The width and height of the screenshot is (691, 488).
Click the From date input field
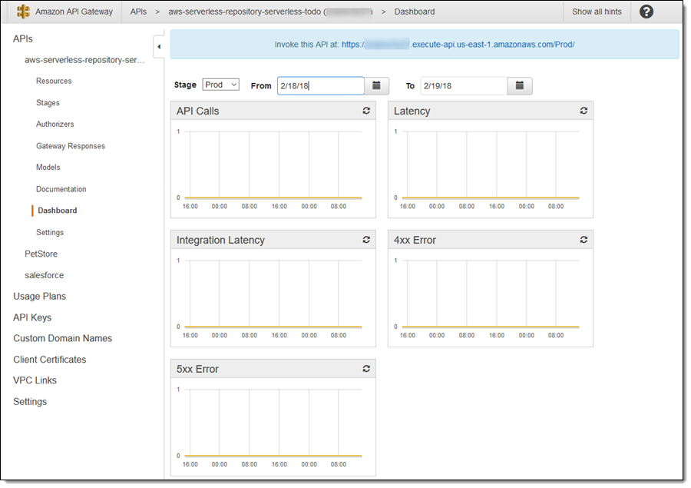[320, 86]
